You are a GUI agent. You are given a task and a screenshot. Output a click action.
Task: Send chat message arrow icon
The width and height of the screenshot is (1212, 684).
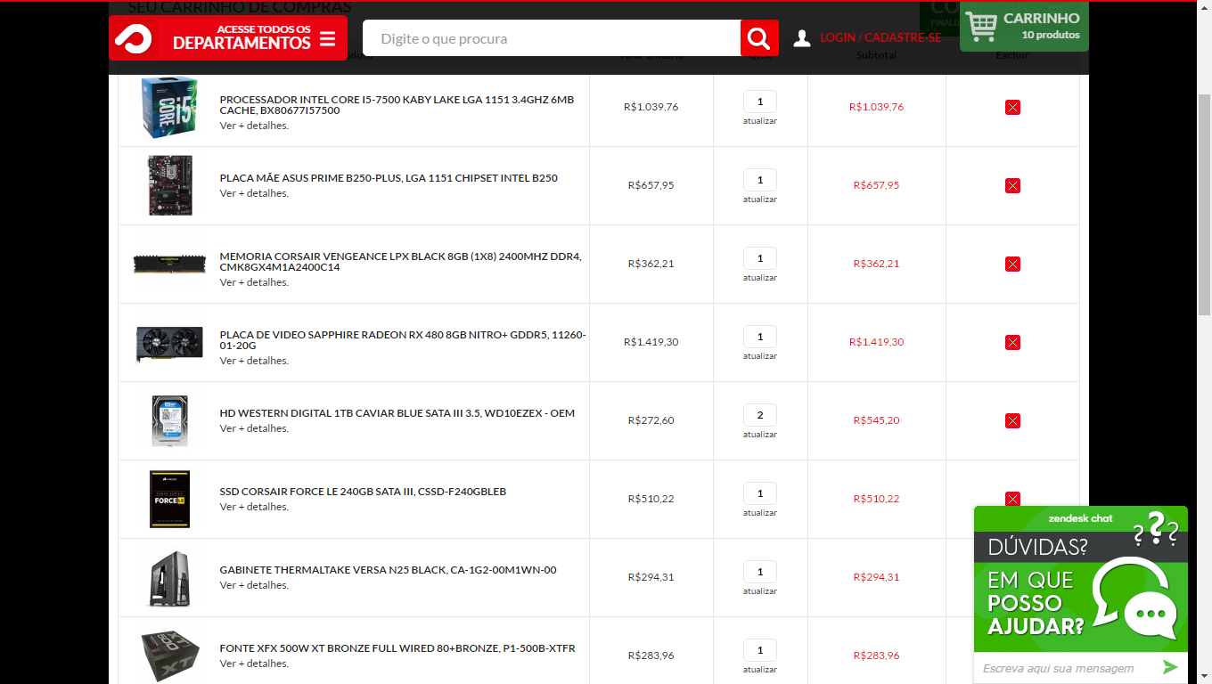click(x=1170, y=667)
